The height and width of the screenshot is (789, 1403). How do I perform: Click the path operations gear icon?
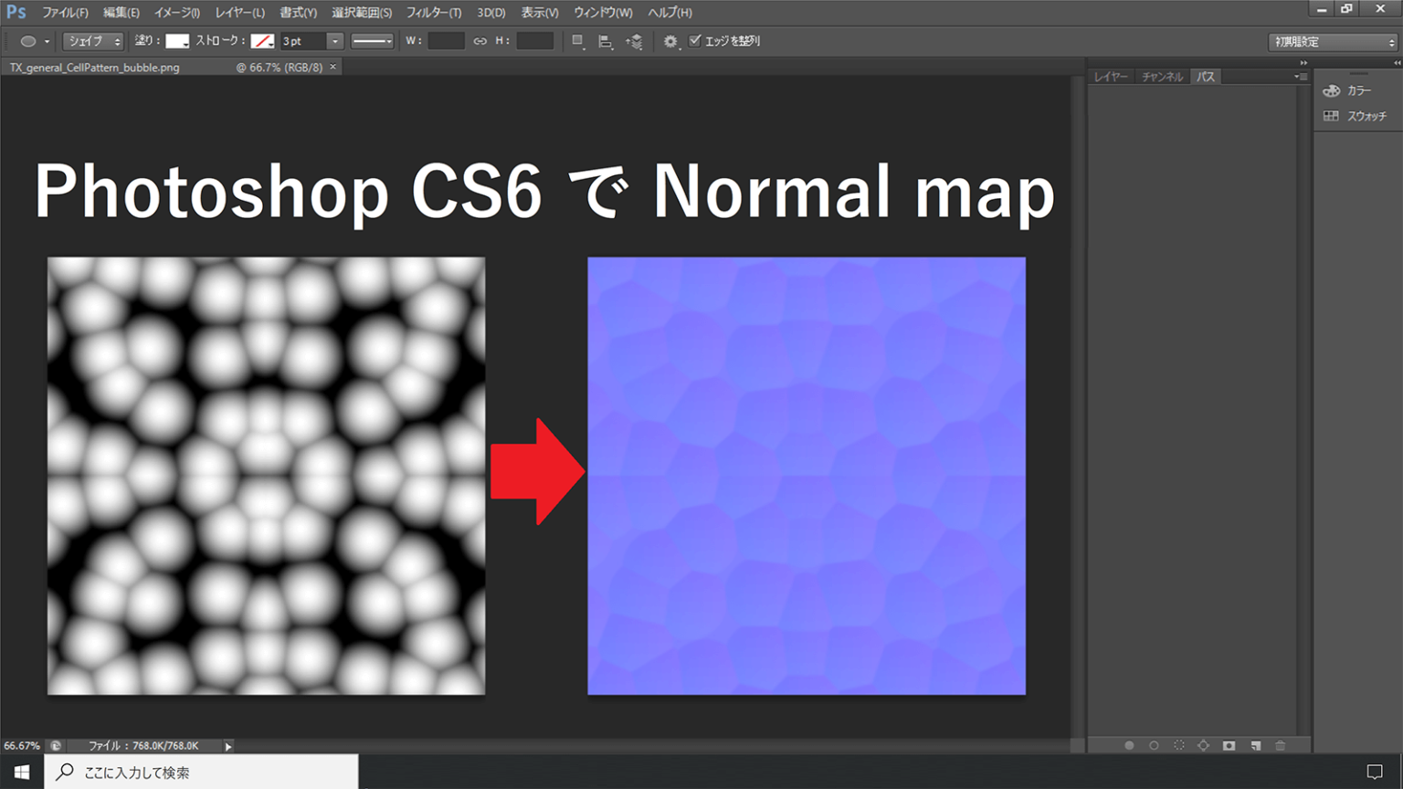point(670,41)
